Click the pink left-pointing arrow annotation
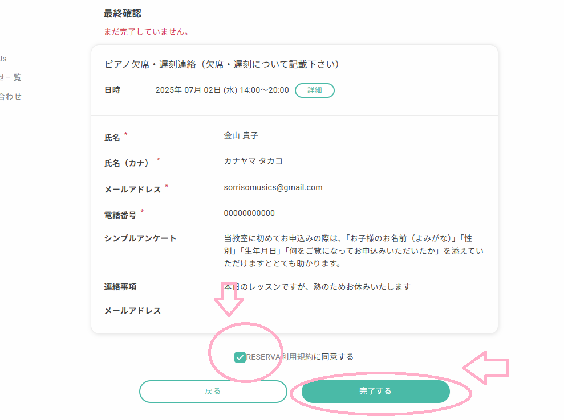 (x=485, y=368)
